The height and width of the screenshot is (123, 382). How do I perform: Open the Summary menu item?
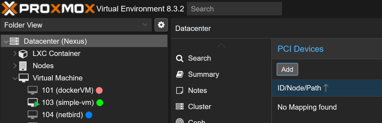(203, 75)
